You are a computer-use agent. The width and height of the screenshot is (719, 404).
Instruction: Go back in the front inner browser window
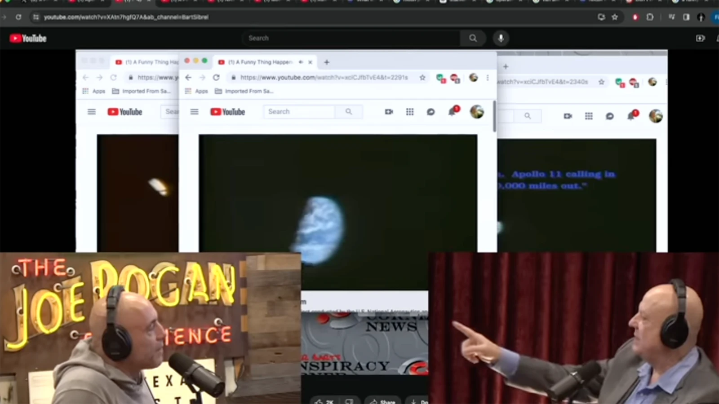pos(188,77)
